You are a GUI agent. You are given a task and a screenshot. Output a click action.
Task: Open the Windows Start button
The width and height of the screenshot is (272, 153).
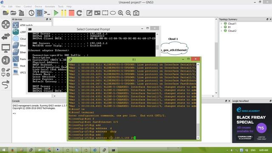click(x=3, y=150)
